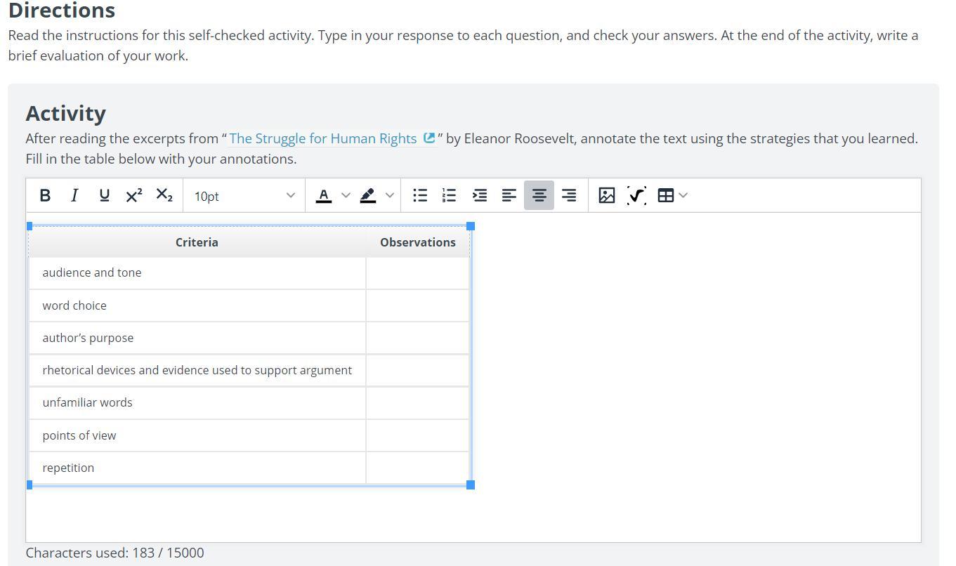Viewport: 956px width, 566px height.
Task: Toggle italic formatting
Action: (74, 195)
